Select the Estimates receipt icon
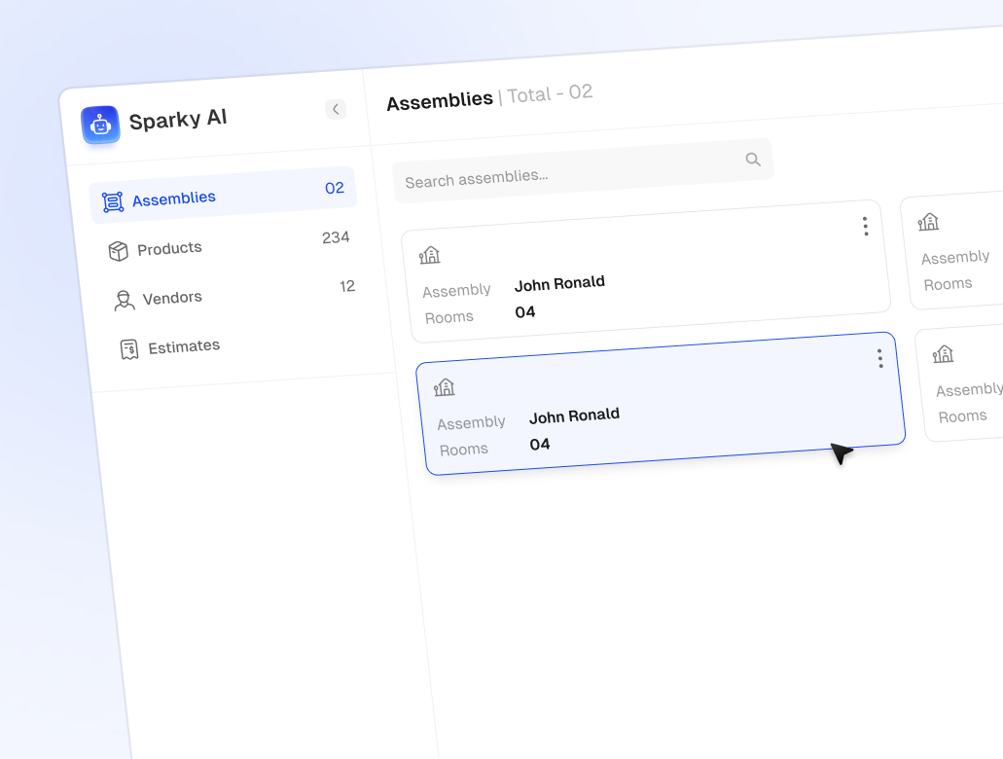 [128, 348]
